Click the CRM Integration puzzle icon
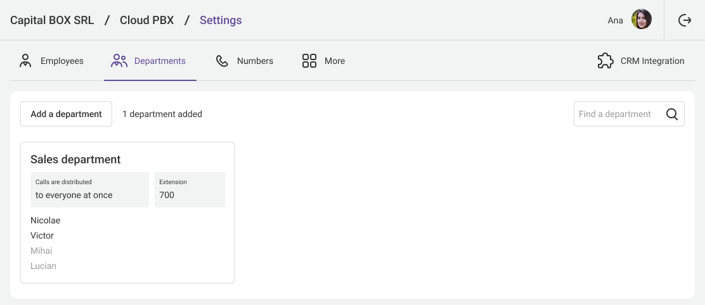 [605, 61]
